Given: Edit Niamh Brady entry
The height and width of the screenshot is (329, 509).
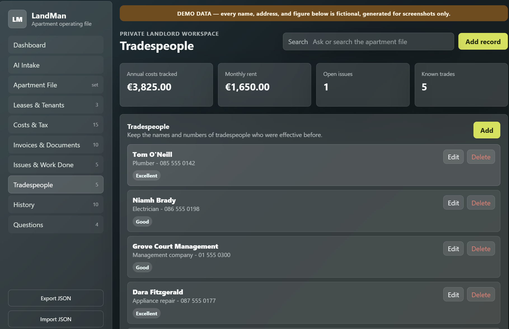Looking at the screenshot, I should 453,203.
